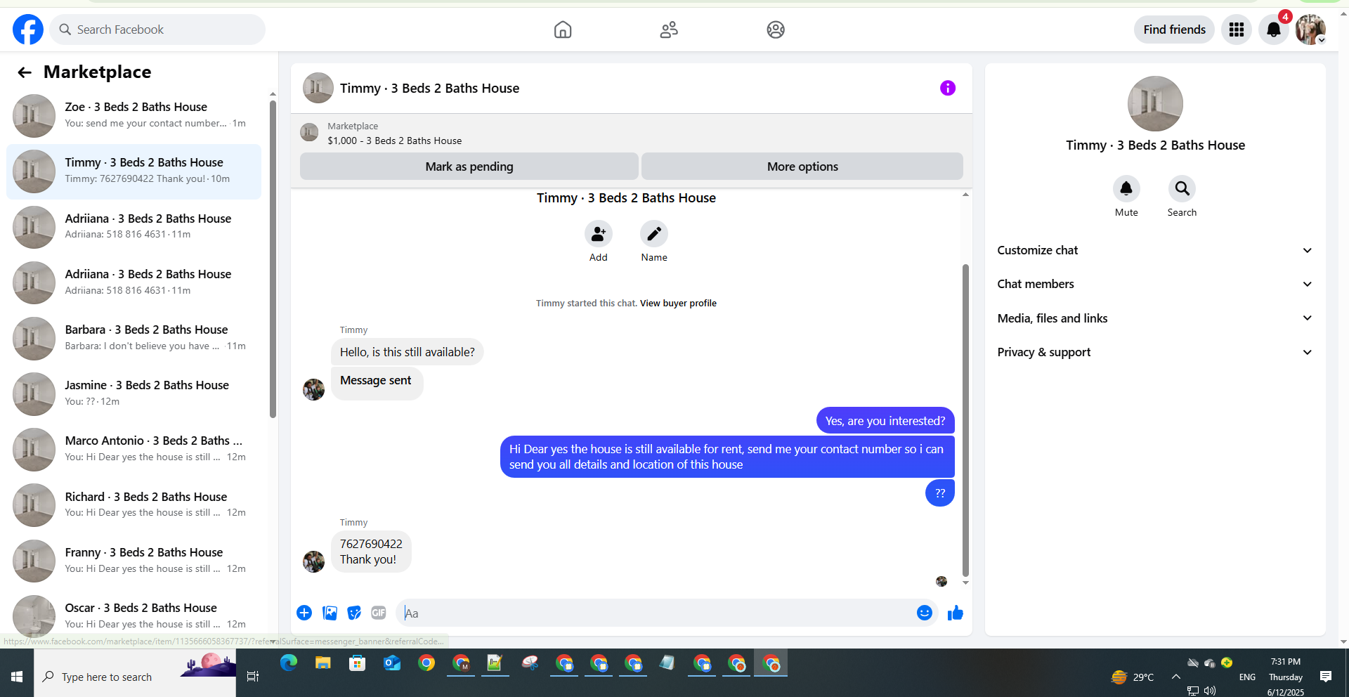Click the 7627690422 message bubble
Image resolution: width=1349 pixels, height=697 pixels.
(x=371, y=552)
